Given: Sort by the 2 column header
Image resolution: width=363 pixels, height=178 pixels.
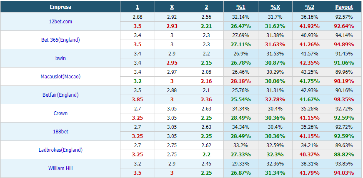Looking at the screenshot, I should 206,7.
